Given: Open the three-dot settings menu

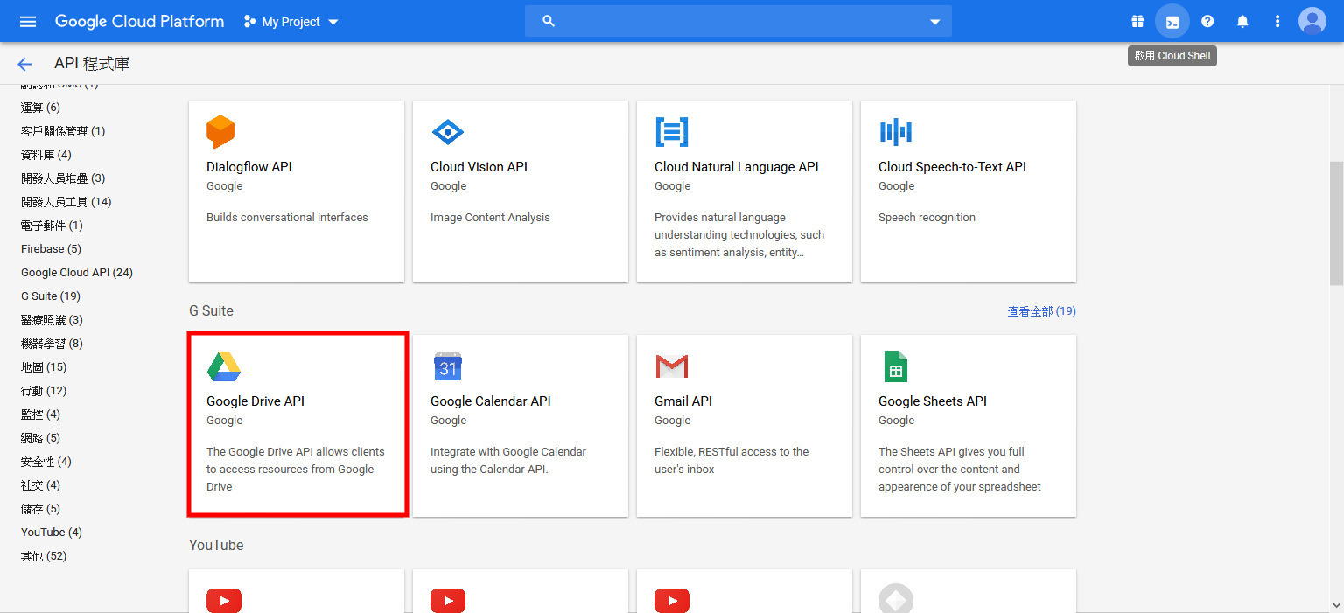Looking at the screenshot, I should (1277, 21).
